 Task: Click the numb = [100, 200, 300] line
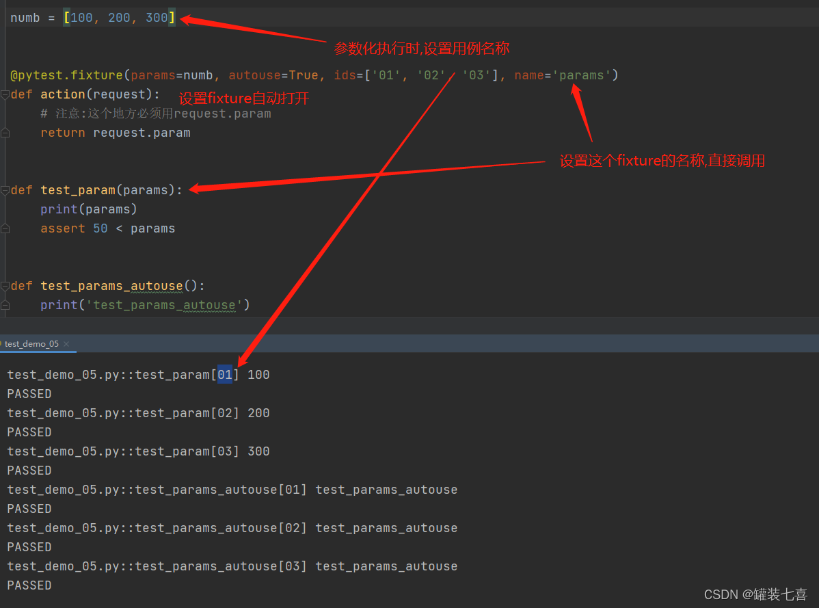(x=93, y=18)
